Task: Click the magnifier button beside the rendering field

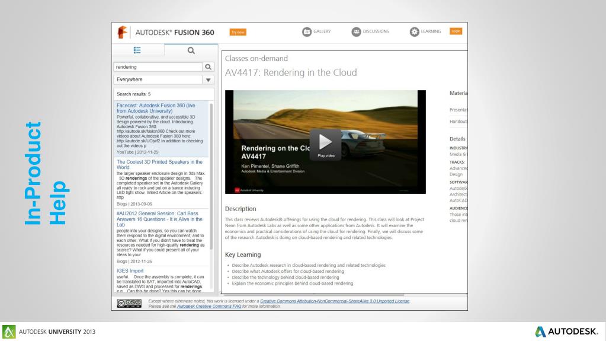Action: pos(208,67)
